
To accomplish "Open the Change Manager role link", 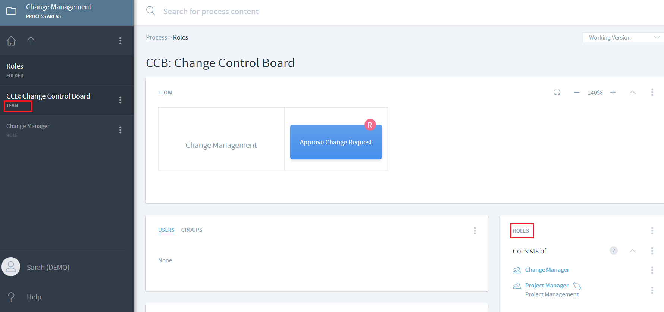I will click(547, 270).
